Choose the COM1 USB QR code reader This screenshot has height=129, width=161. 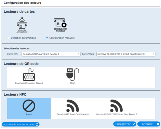point(72,76)
